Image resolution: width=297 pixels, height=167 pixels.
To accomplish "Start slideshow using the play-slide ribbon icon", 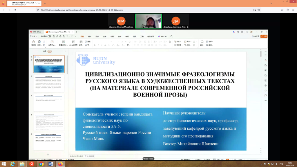I will tap(52, 42).
